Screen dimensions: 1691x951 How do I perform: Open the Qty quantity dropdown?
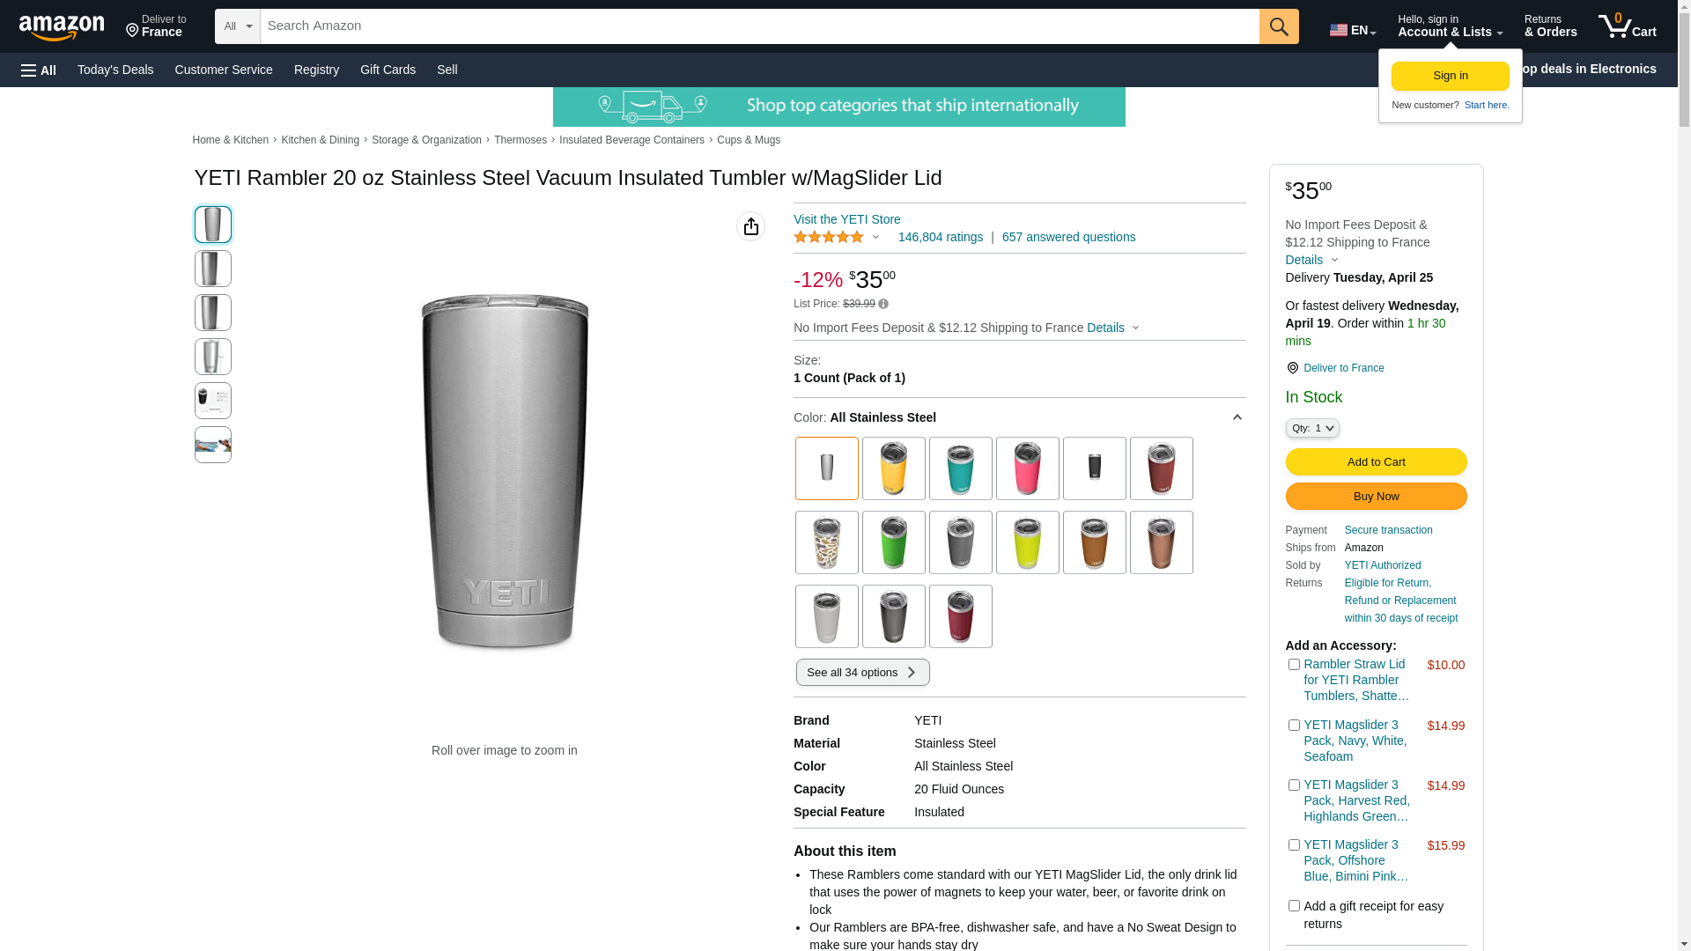(x=1312, y=428)
